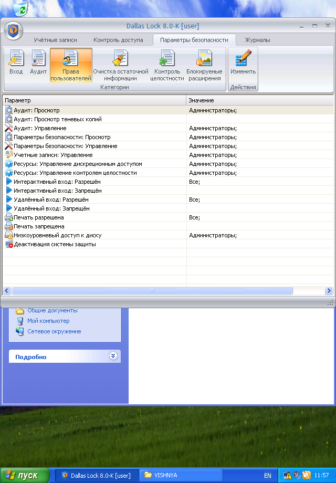This screenshot has height=483, width=336.
Task: Switch to Контроль доступа tab
Action: pos(118,40)
